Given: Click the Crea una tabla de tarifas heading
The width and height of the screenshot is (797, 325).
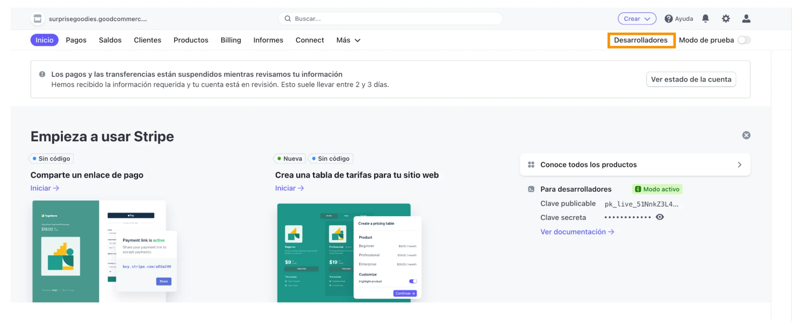Looking at the screenshot, I should click(357, 175).
